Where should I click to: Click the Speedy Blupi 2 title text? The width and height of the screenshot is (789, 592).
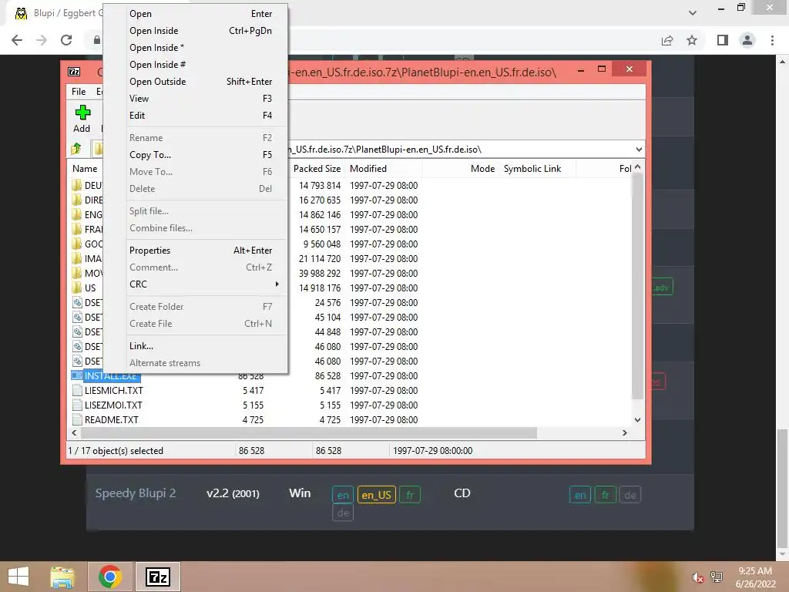pos(136,493)
